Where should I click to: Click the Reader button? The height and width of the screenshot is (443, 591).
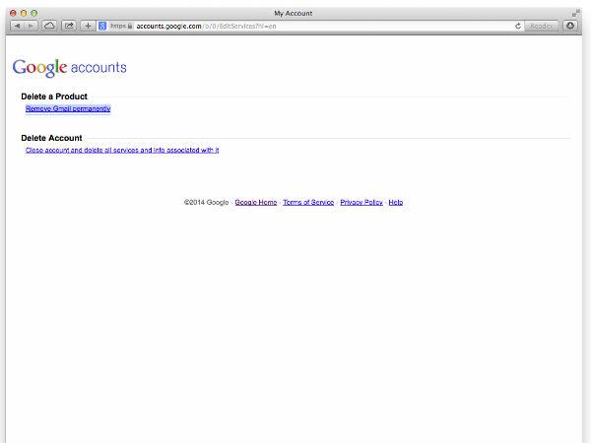(x=543, y=26)
